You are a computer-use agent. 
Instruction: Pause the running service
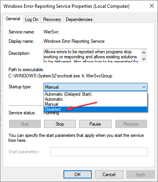point(95,124)
